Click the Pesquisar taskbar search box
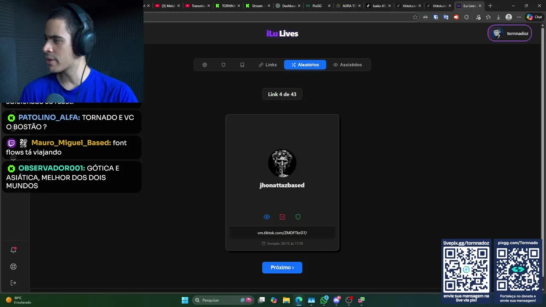Screen dimensions: 546x307 tap(223, 300)
